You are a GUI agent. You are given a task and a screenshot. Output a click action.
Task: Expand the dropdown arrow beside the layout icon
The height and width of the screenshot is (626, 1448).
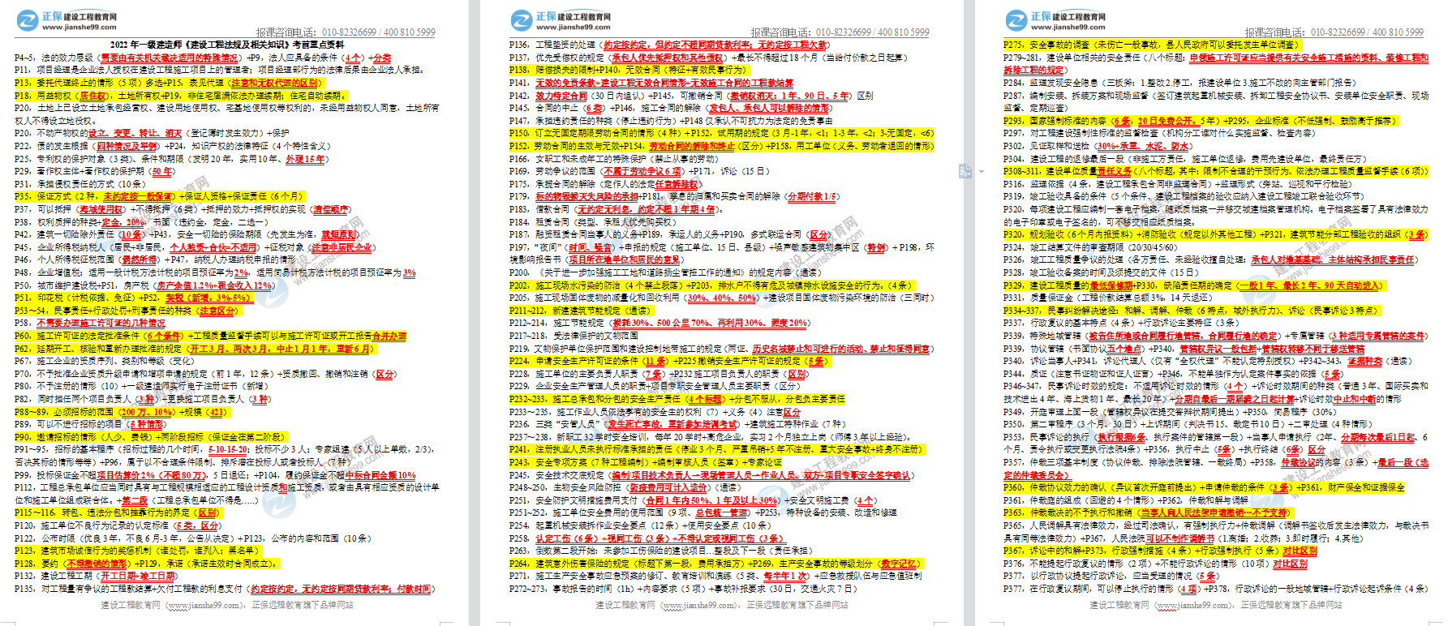980,172
